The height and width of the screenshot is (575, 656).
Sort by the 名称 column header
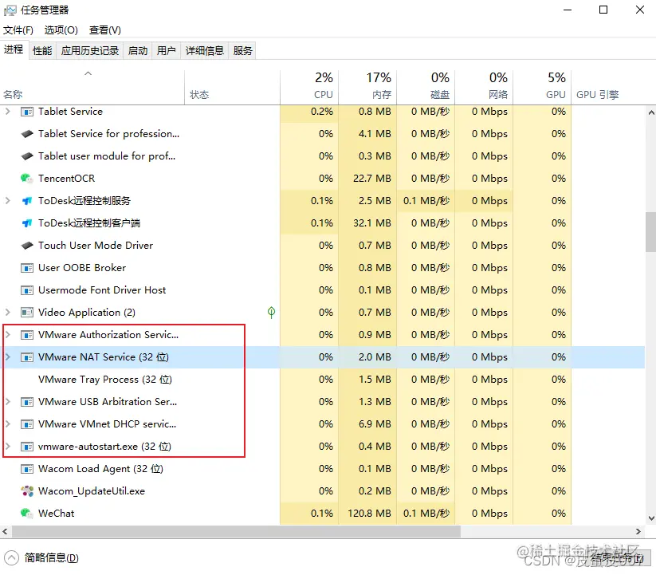(92, 88)
